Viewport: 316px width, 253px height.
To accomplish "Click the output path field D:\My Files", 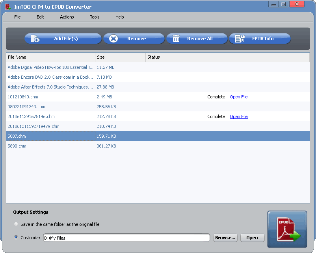I will (126, 238).
